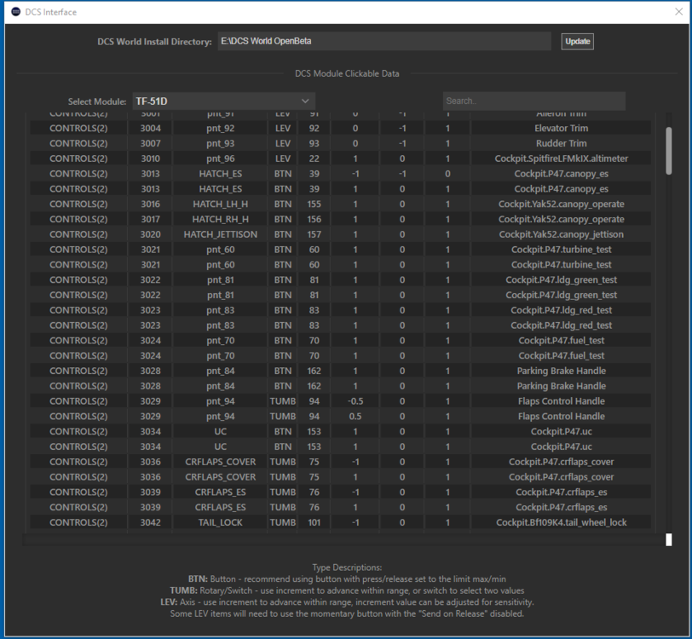Viewport: 692px width, 639px height.
Task: Click the Cockpit.Yak52.canopy_jettison cell
Action: click(x=561, y=234)
